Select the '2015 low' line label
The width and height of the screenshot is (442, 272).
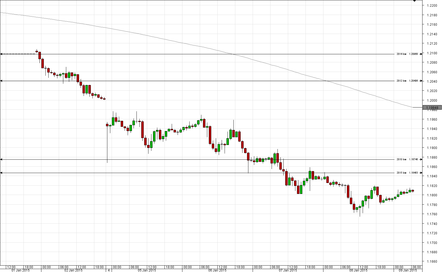(401, 173)
